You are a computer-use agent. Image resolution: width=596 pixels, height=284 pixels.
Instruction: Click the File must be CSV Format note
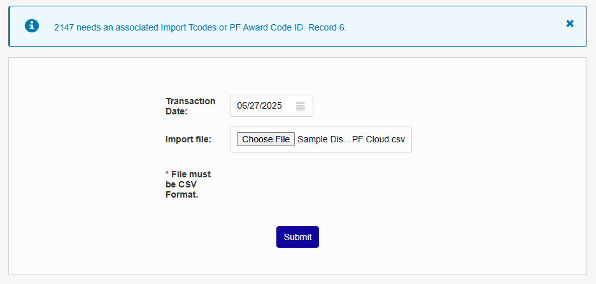coord(188,184)
